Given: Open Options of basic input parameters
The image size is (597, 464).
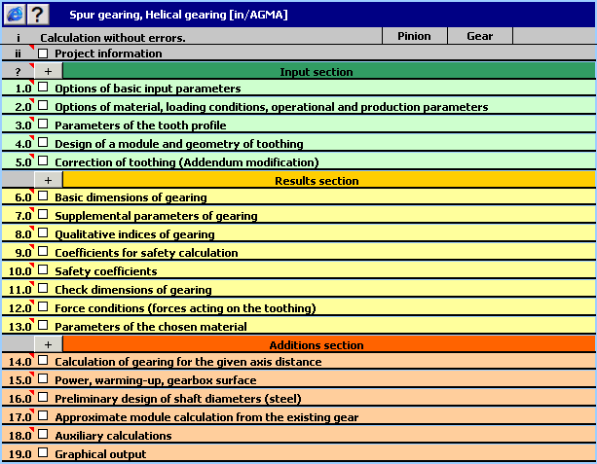Looking at the screenshot, I should click(x=147, y=89).
